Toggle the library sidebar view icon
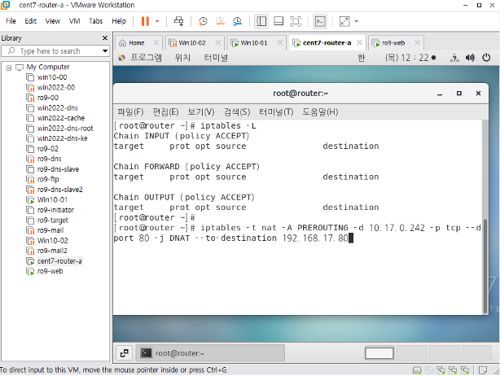The width and height of the screenshot is (500, 376). 261,21
